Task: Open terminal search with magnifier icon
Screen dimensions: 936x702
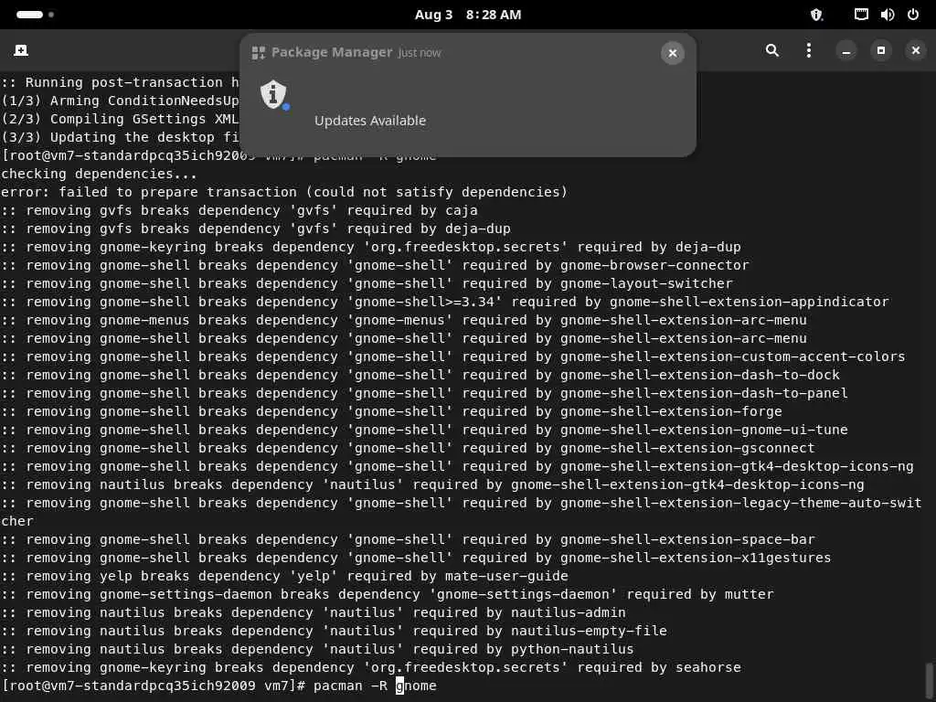Action: point(771,51)
